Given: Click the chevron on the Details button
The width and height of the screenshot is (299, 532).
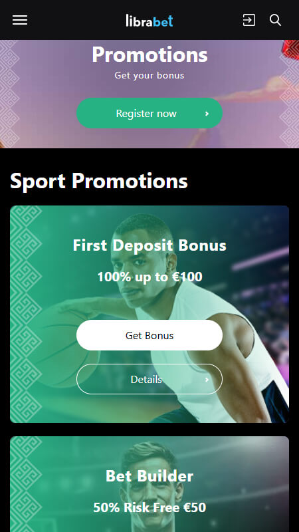Looking at the screenshot, I should coord(207,380).
